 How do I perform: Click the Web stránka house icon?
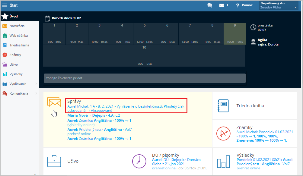(x=5, y=36)
